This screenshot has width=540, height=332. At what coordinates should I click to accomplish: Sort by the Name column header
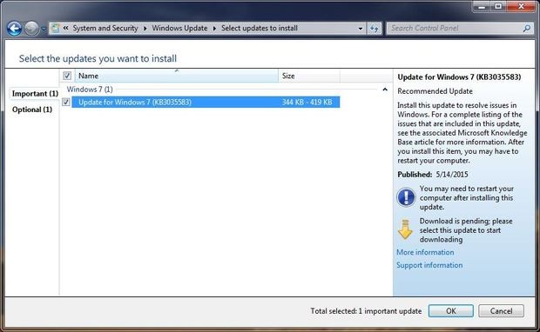176,76
